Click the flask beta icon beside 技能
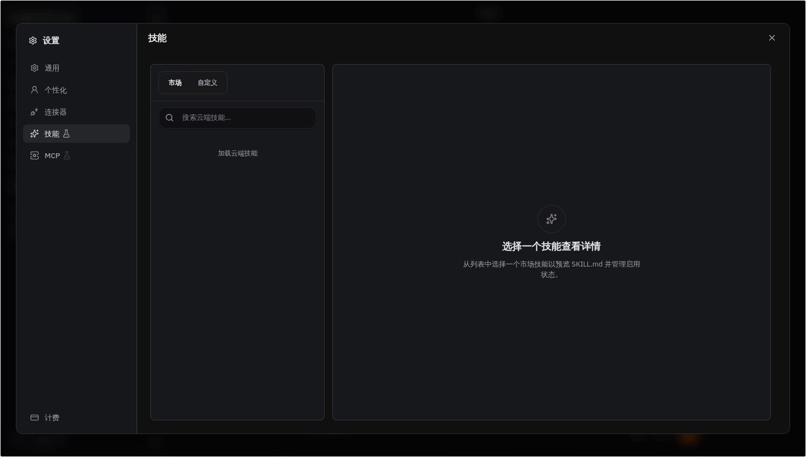Screen dimensions: 806x457 coord(66,134)
